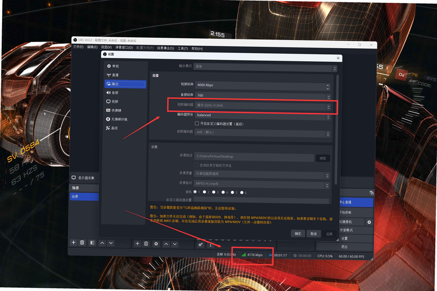Click the 自定义混流器设置 input field
The height and width of the screenshot is (291, 437).
point(261,200)
